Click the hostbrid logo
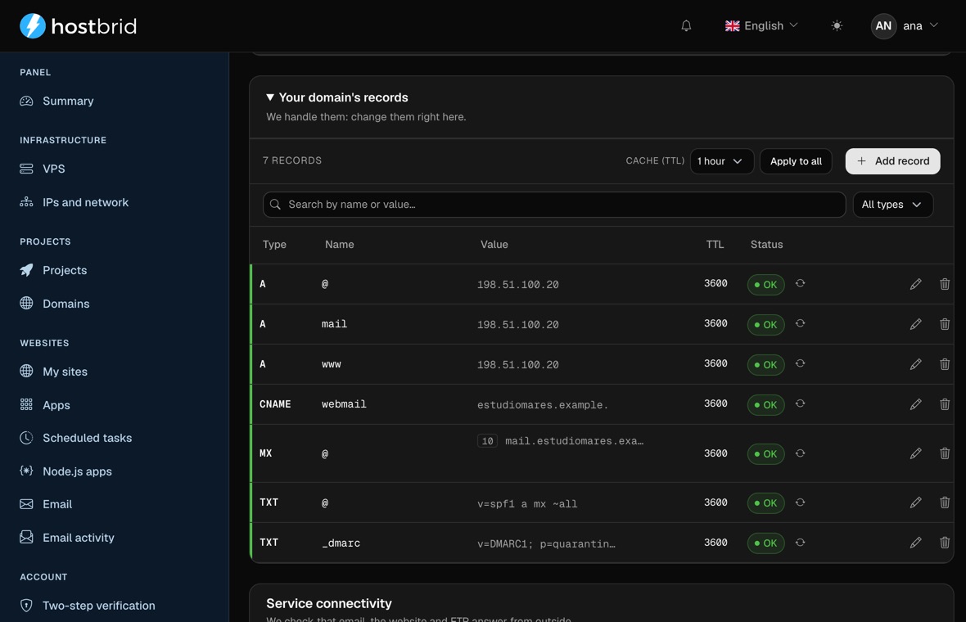Viewport: 966px width, 622px height. [x=79, y=26]
